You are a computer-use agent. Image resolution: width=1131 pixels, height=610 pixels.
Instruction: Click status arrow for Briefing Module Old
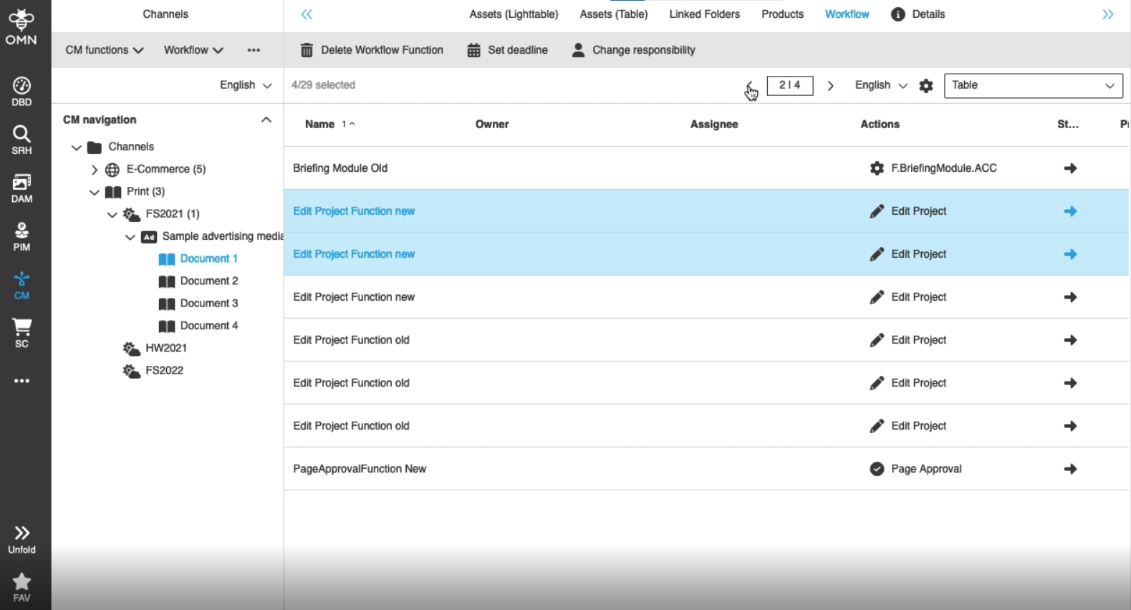[x=1070, y=168]
